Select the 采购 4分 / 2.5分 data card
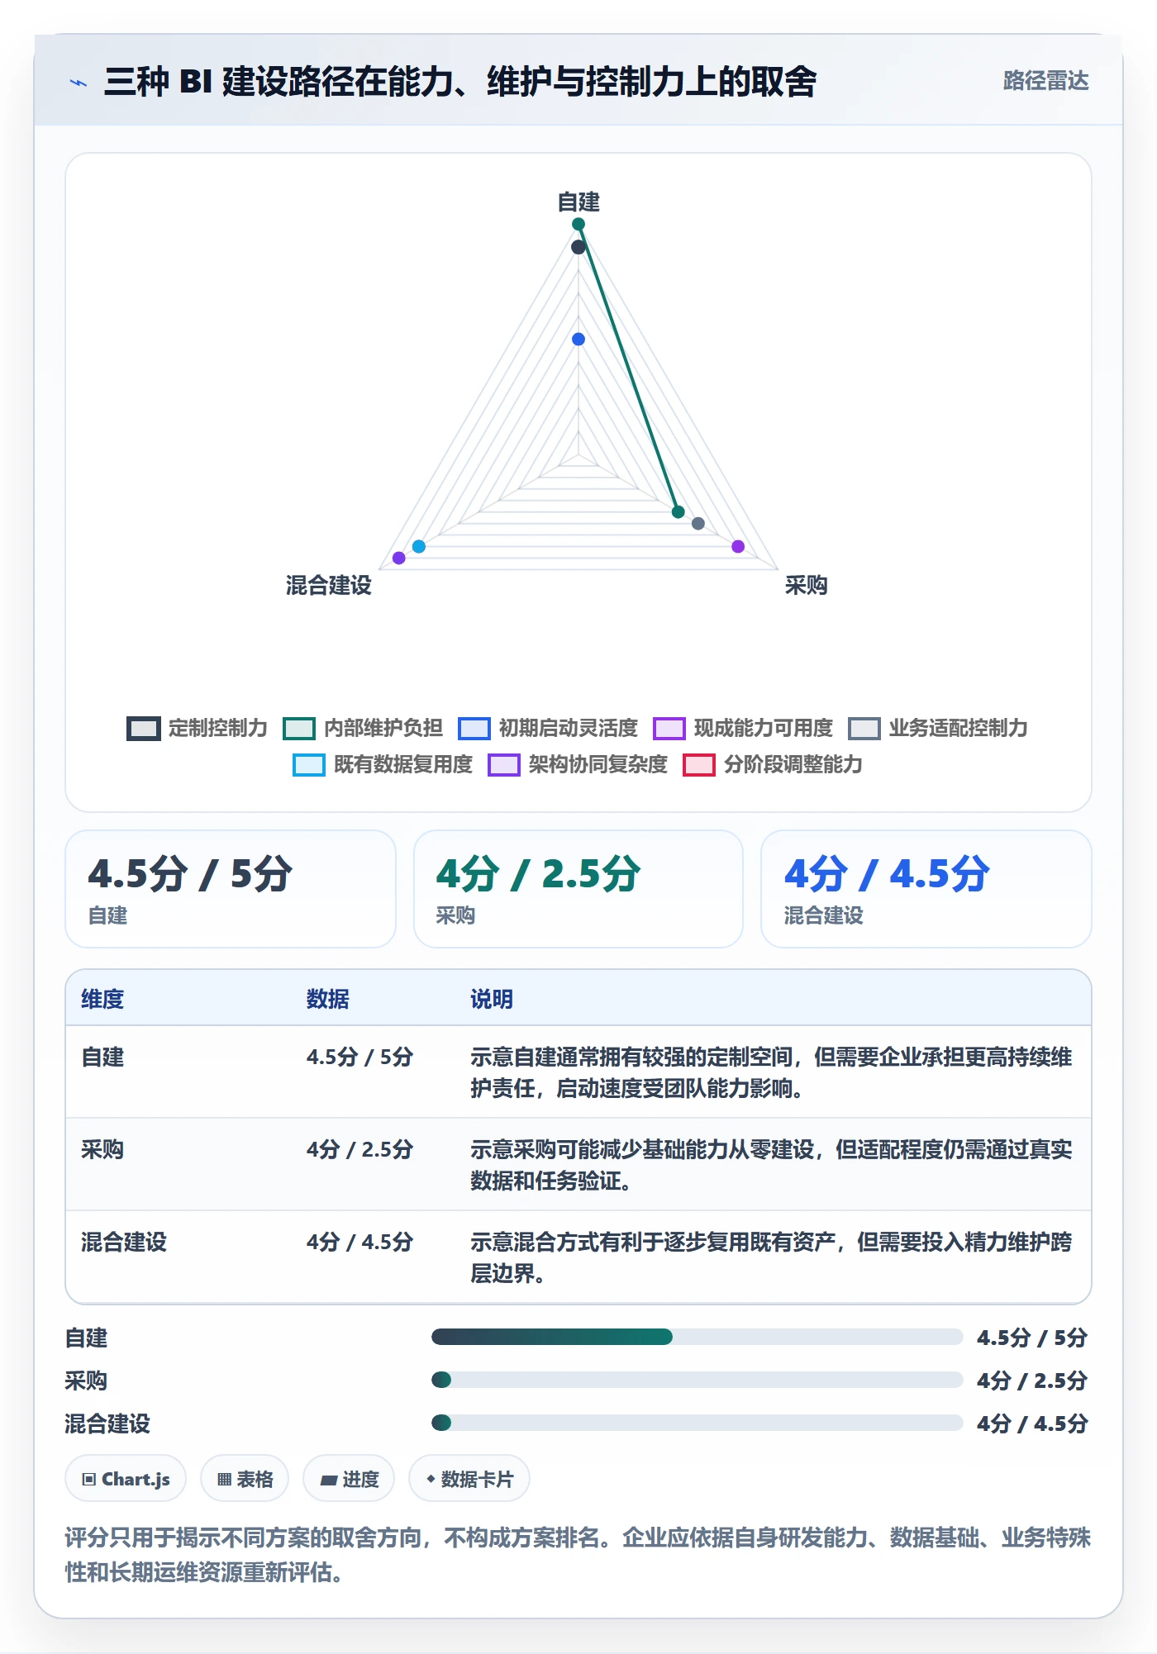 tap(578, 889)
